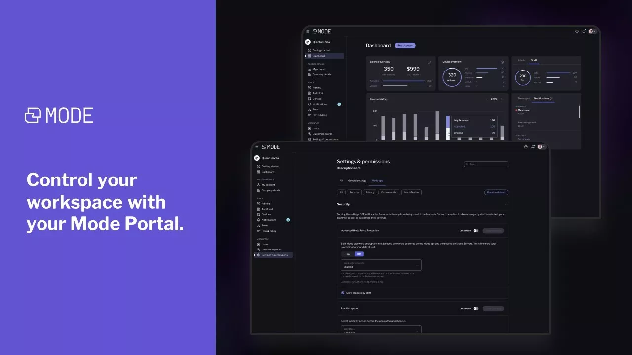Viewport: 632px width, 355px height.
Task: Click the License overview edit pencil icon
Action: 430,62
